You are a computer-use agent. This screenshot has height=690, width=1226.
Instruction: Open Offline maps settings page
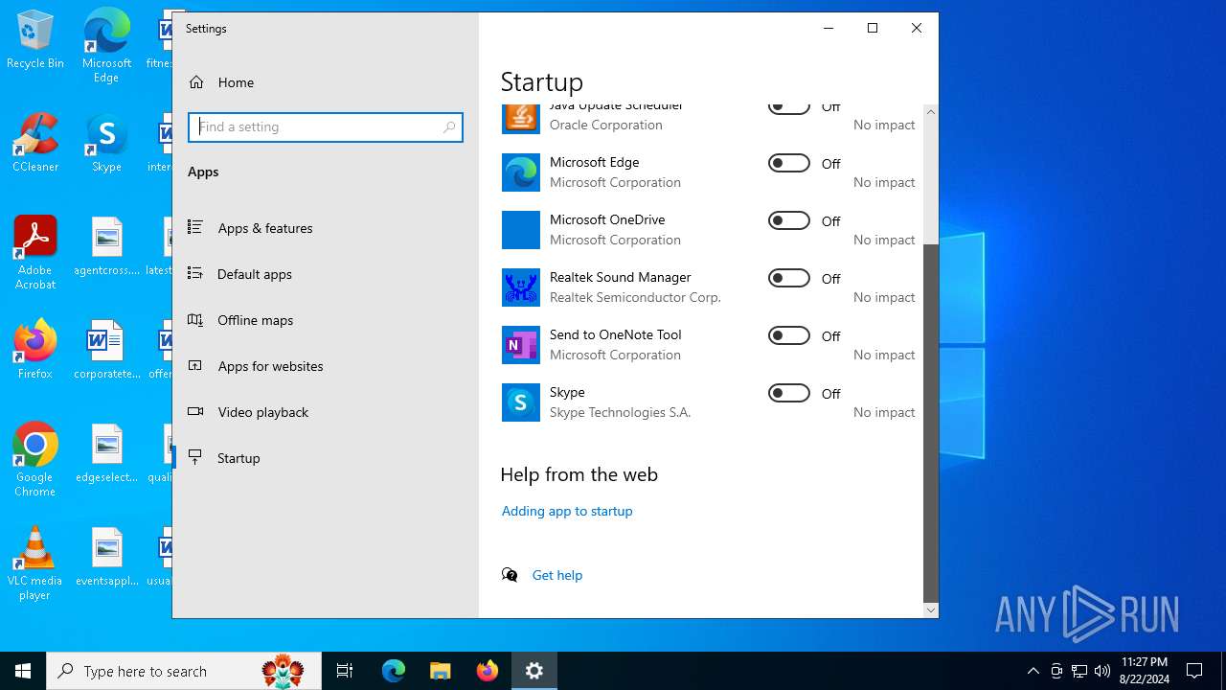(x=326, y=320)
